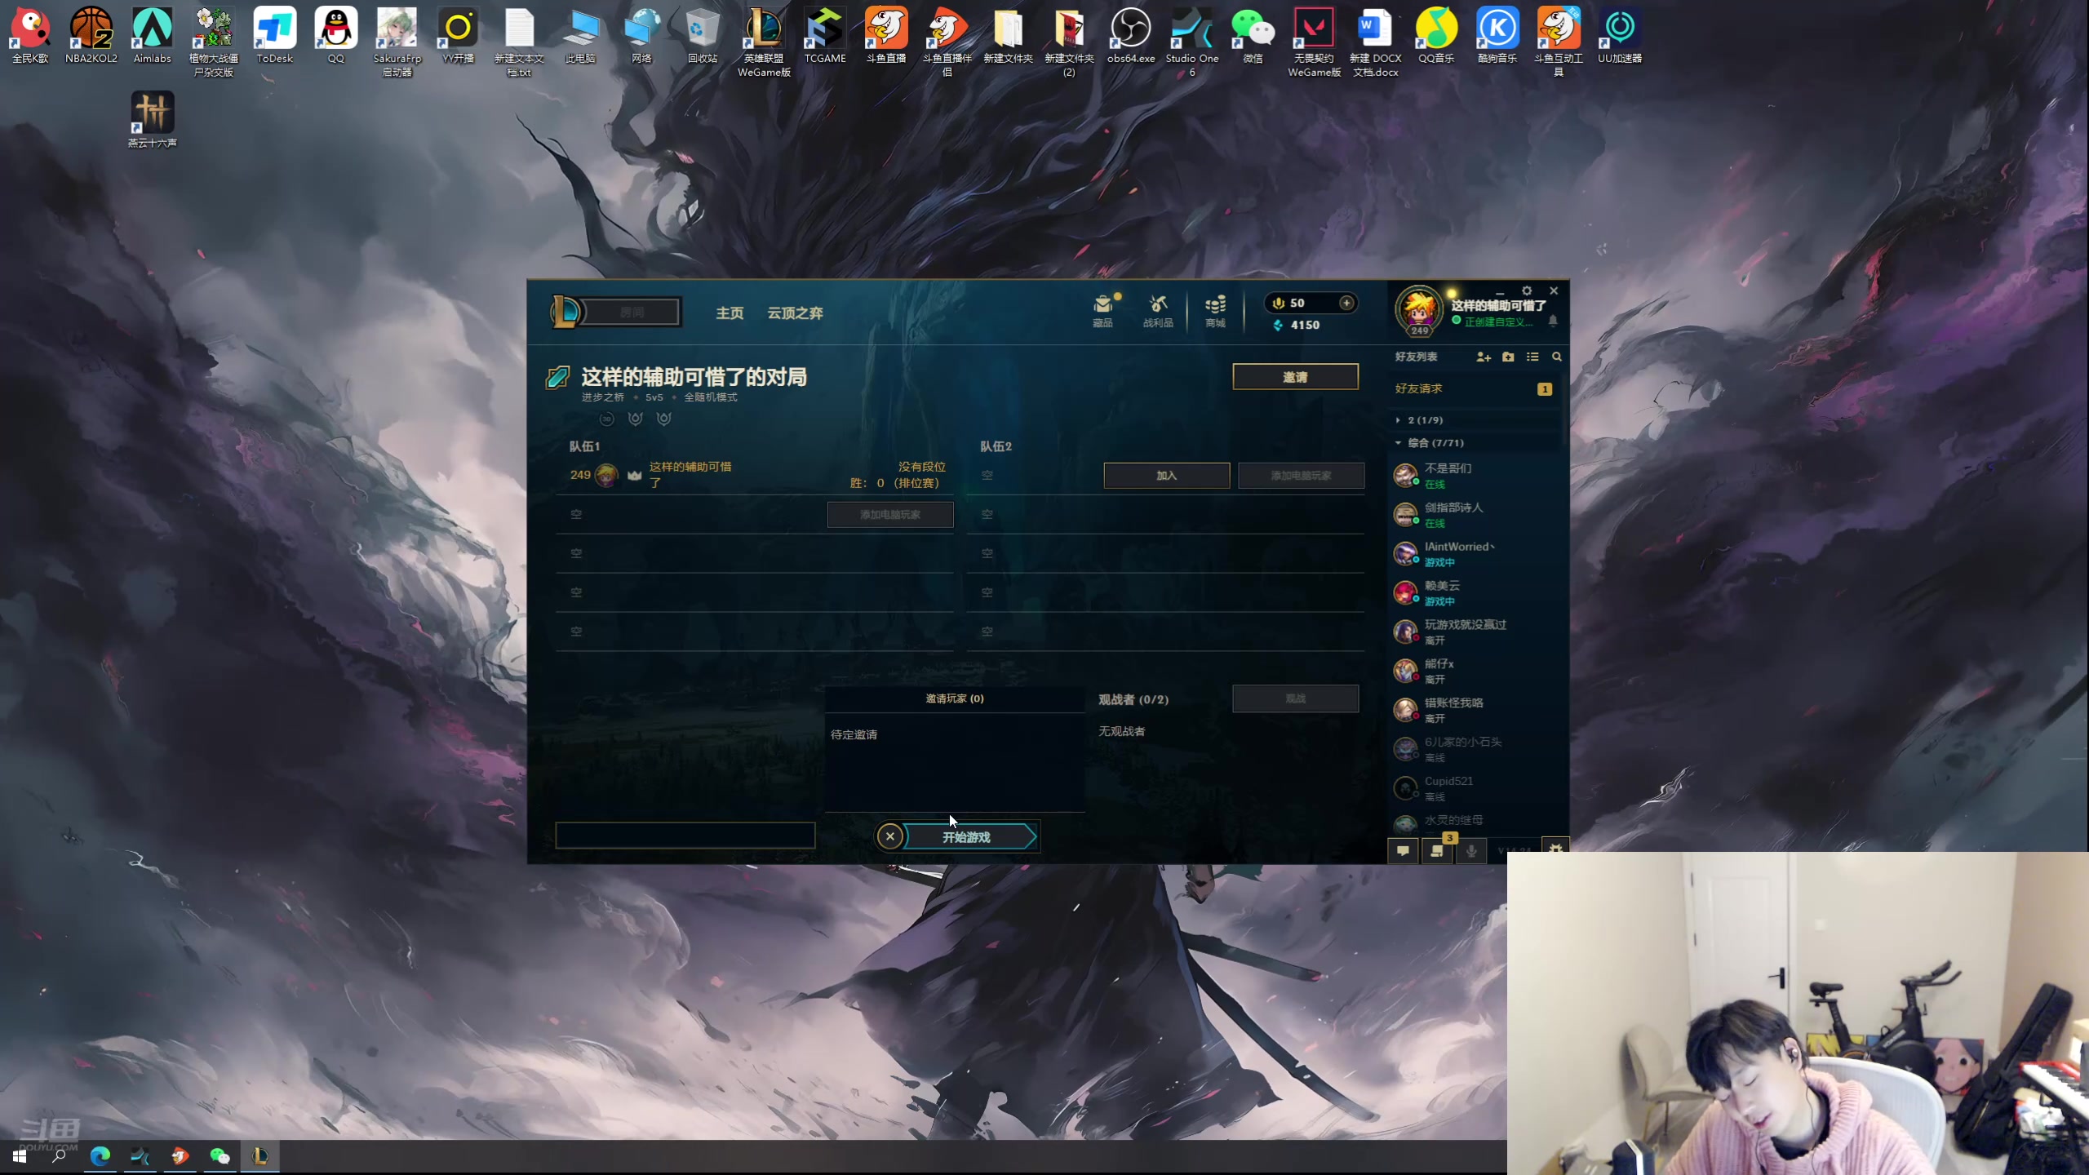Click the Windows Start button

click(x=20, y=1156)
